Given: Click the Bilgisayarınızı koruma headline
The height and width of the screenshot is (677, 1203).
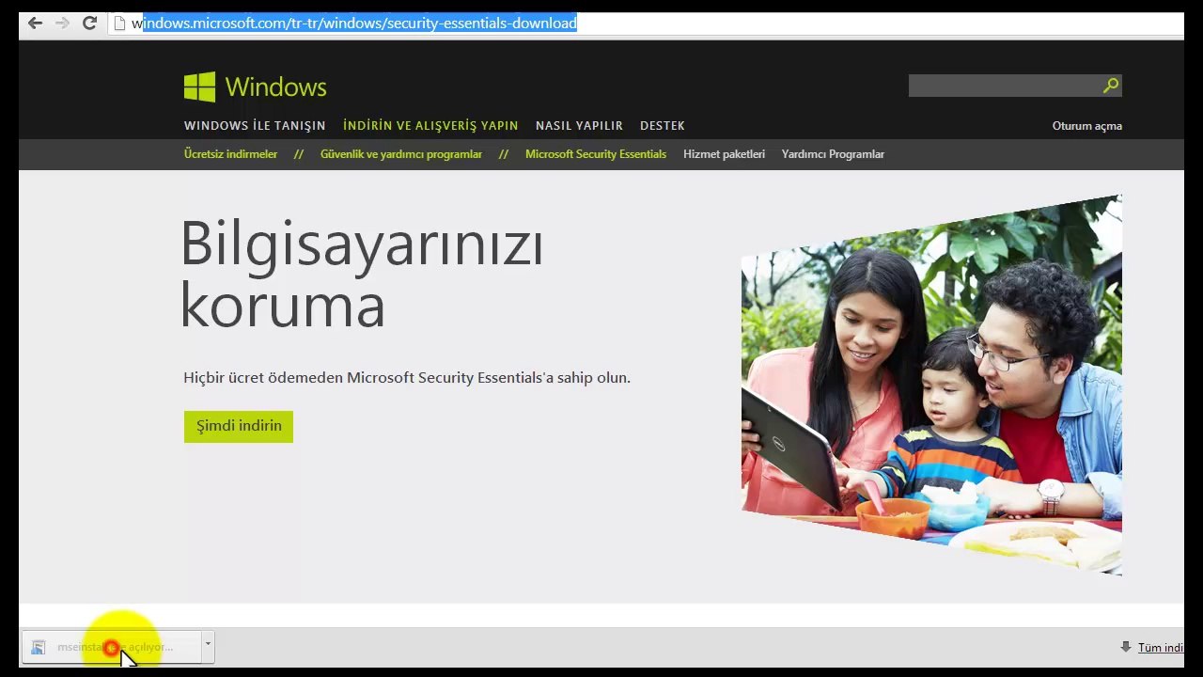Looking at the screenshot, I should pyautogui.click(x=362, y=275).
